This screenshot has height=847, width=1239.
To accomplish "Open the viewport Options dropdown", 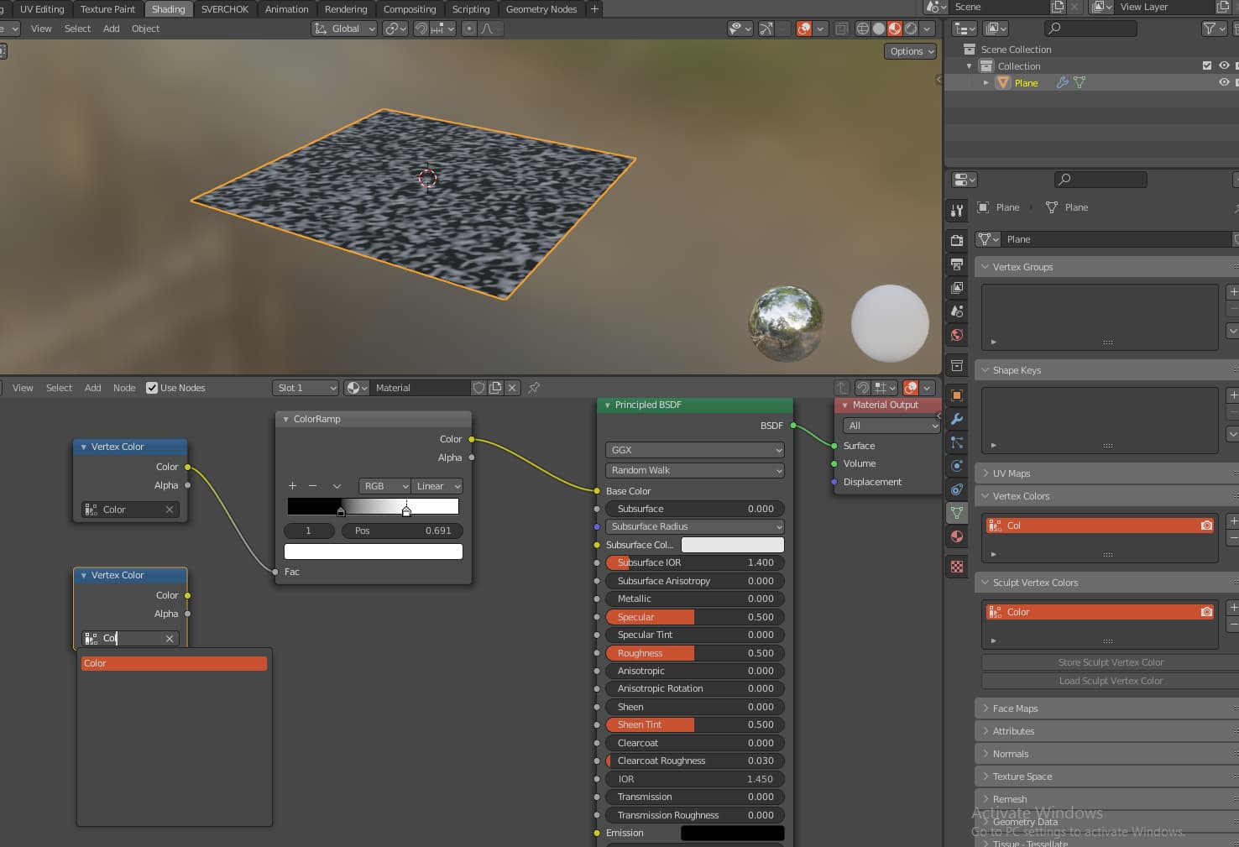I will pos(910,51).
